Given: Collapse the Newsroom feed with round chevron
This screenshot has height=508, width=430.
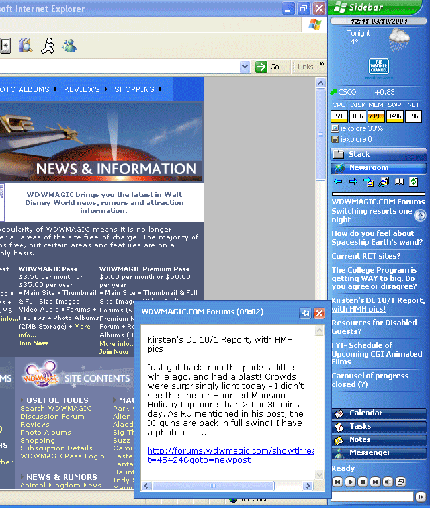Looking at the screenshot, I should point(420,215).
